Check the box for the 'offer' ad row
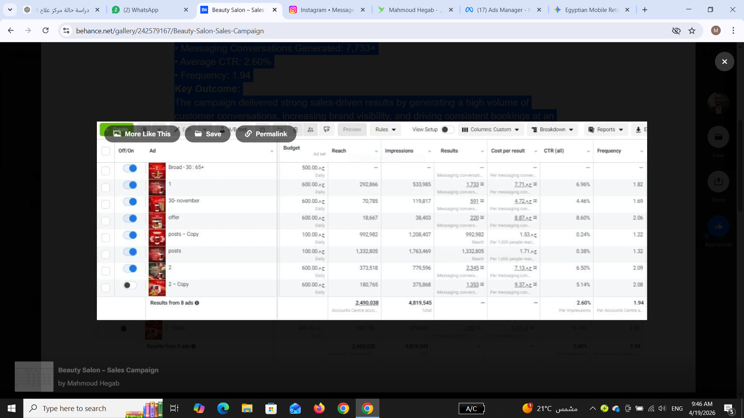The image size is (744, 418). (105, 221)
